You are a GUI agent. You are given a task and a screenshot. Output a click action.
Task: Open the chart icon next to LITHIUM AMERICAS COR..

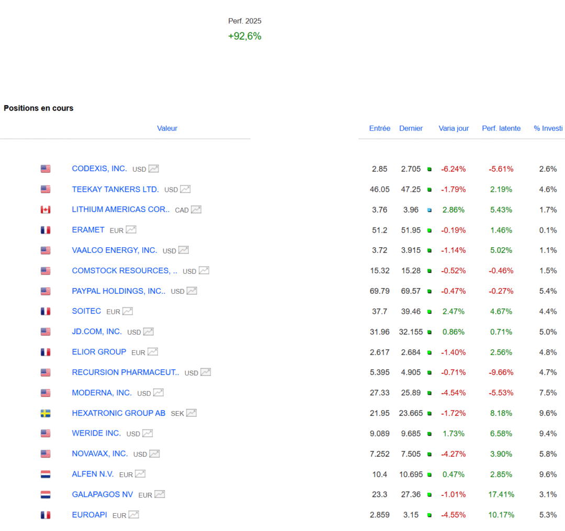[x=196, y=209]
